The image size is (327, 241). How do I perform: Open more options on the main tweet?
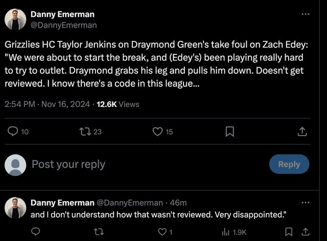click(x=306, y=14)
